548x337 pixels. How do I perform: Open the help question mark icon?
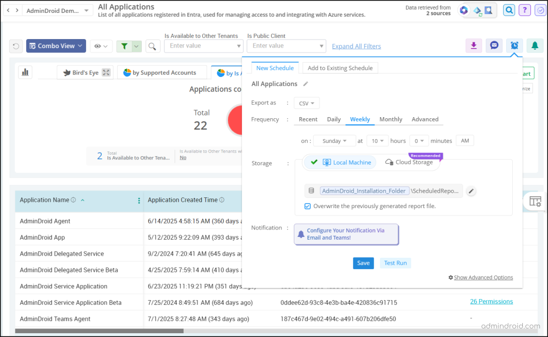524,10
